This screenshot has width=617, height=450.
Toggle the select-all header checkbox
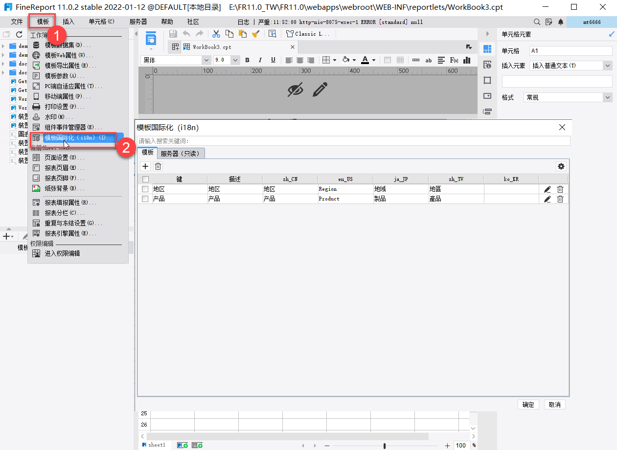click(145, 179)
